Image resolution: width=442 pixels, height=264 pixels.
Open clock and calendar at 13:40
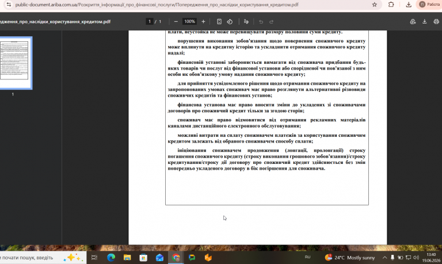coord(431,258)
